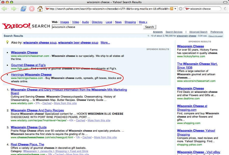Click the About this page link

click(x=216, y=36)
